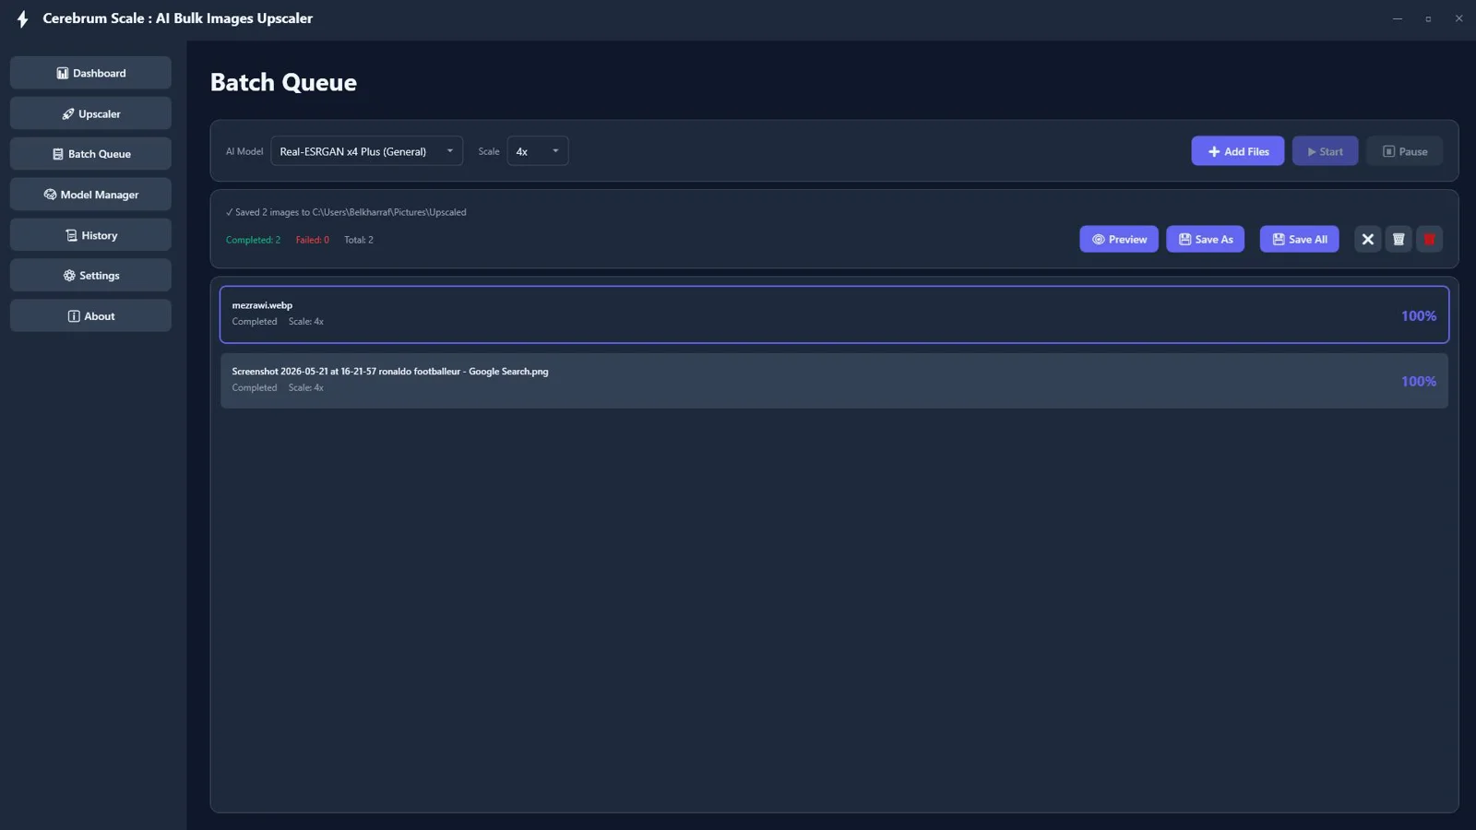
Task: Expand the AI Model dropdown
Action: [366, 151]
